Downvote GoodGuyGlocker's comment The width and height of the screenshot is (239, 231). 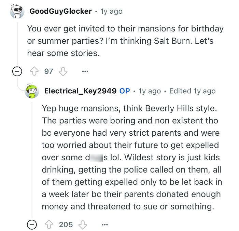pyautogui.click(x=64, y=71)
